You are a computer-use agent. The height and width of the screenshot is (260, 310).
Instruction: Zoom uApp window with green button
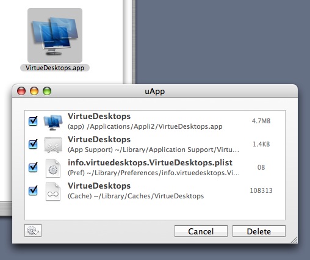[47, 91]
